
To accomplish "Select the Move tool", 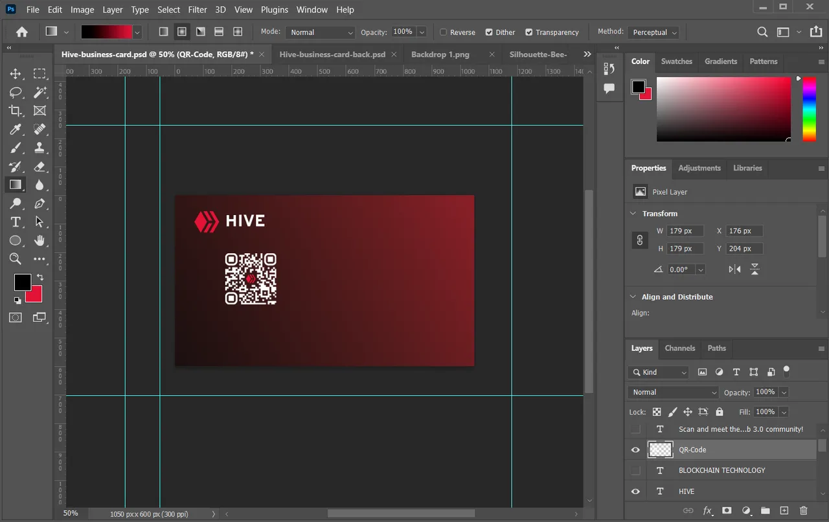I will (x=16, y=74).
